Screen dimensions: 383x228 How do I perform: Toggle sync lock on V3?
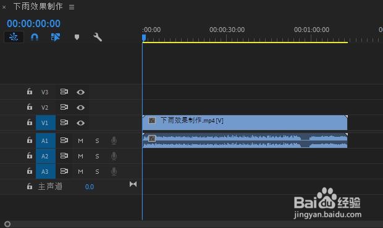click(x=64, y=92)
